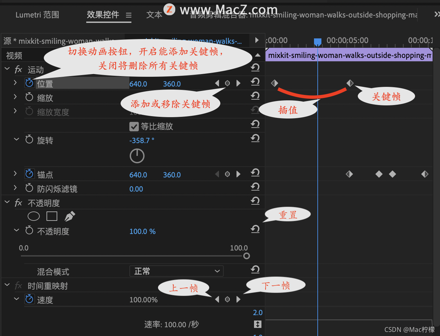Toggle animation stopwatch for 旋转
This screenshot has height=336, width=440.
29,139
